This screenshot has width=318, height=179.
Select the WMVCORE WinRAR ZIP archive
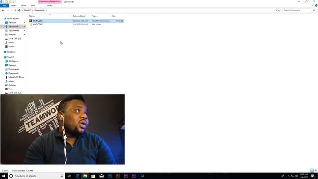[76, 21]
